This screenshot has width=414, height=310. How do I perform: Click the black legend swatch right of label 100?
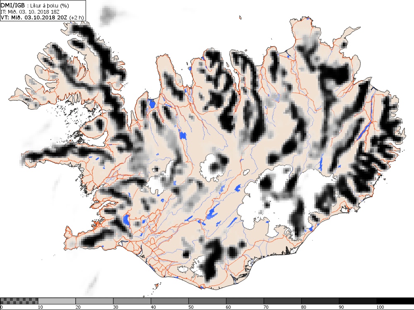click(395, 301)
